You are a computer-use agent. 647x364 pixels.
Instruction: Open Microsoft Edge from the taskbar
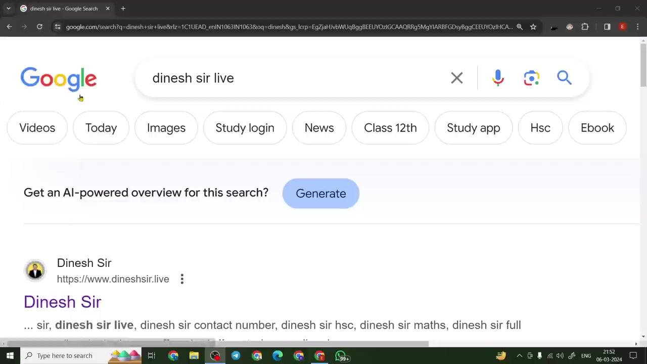pos(278,356)
